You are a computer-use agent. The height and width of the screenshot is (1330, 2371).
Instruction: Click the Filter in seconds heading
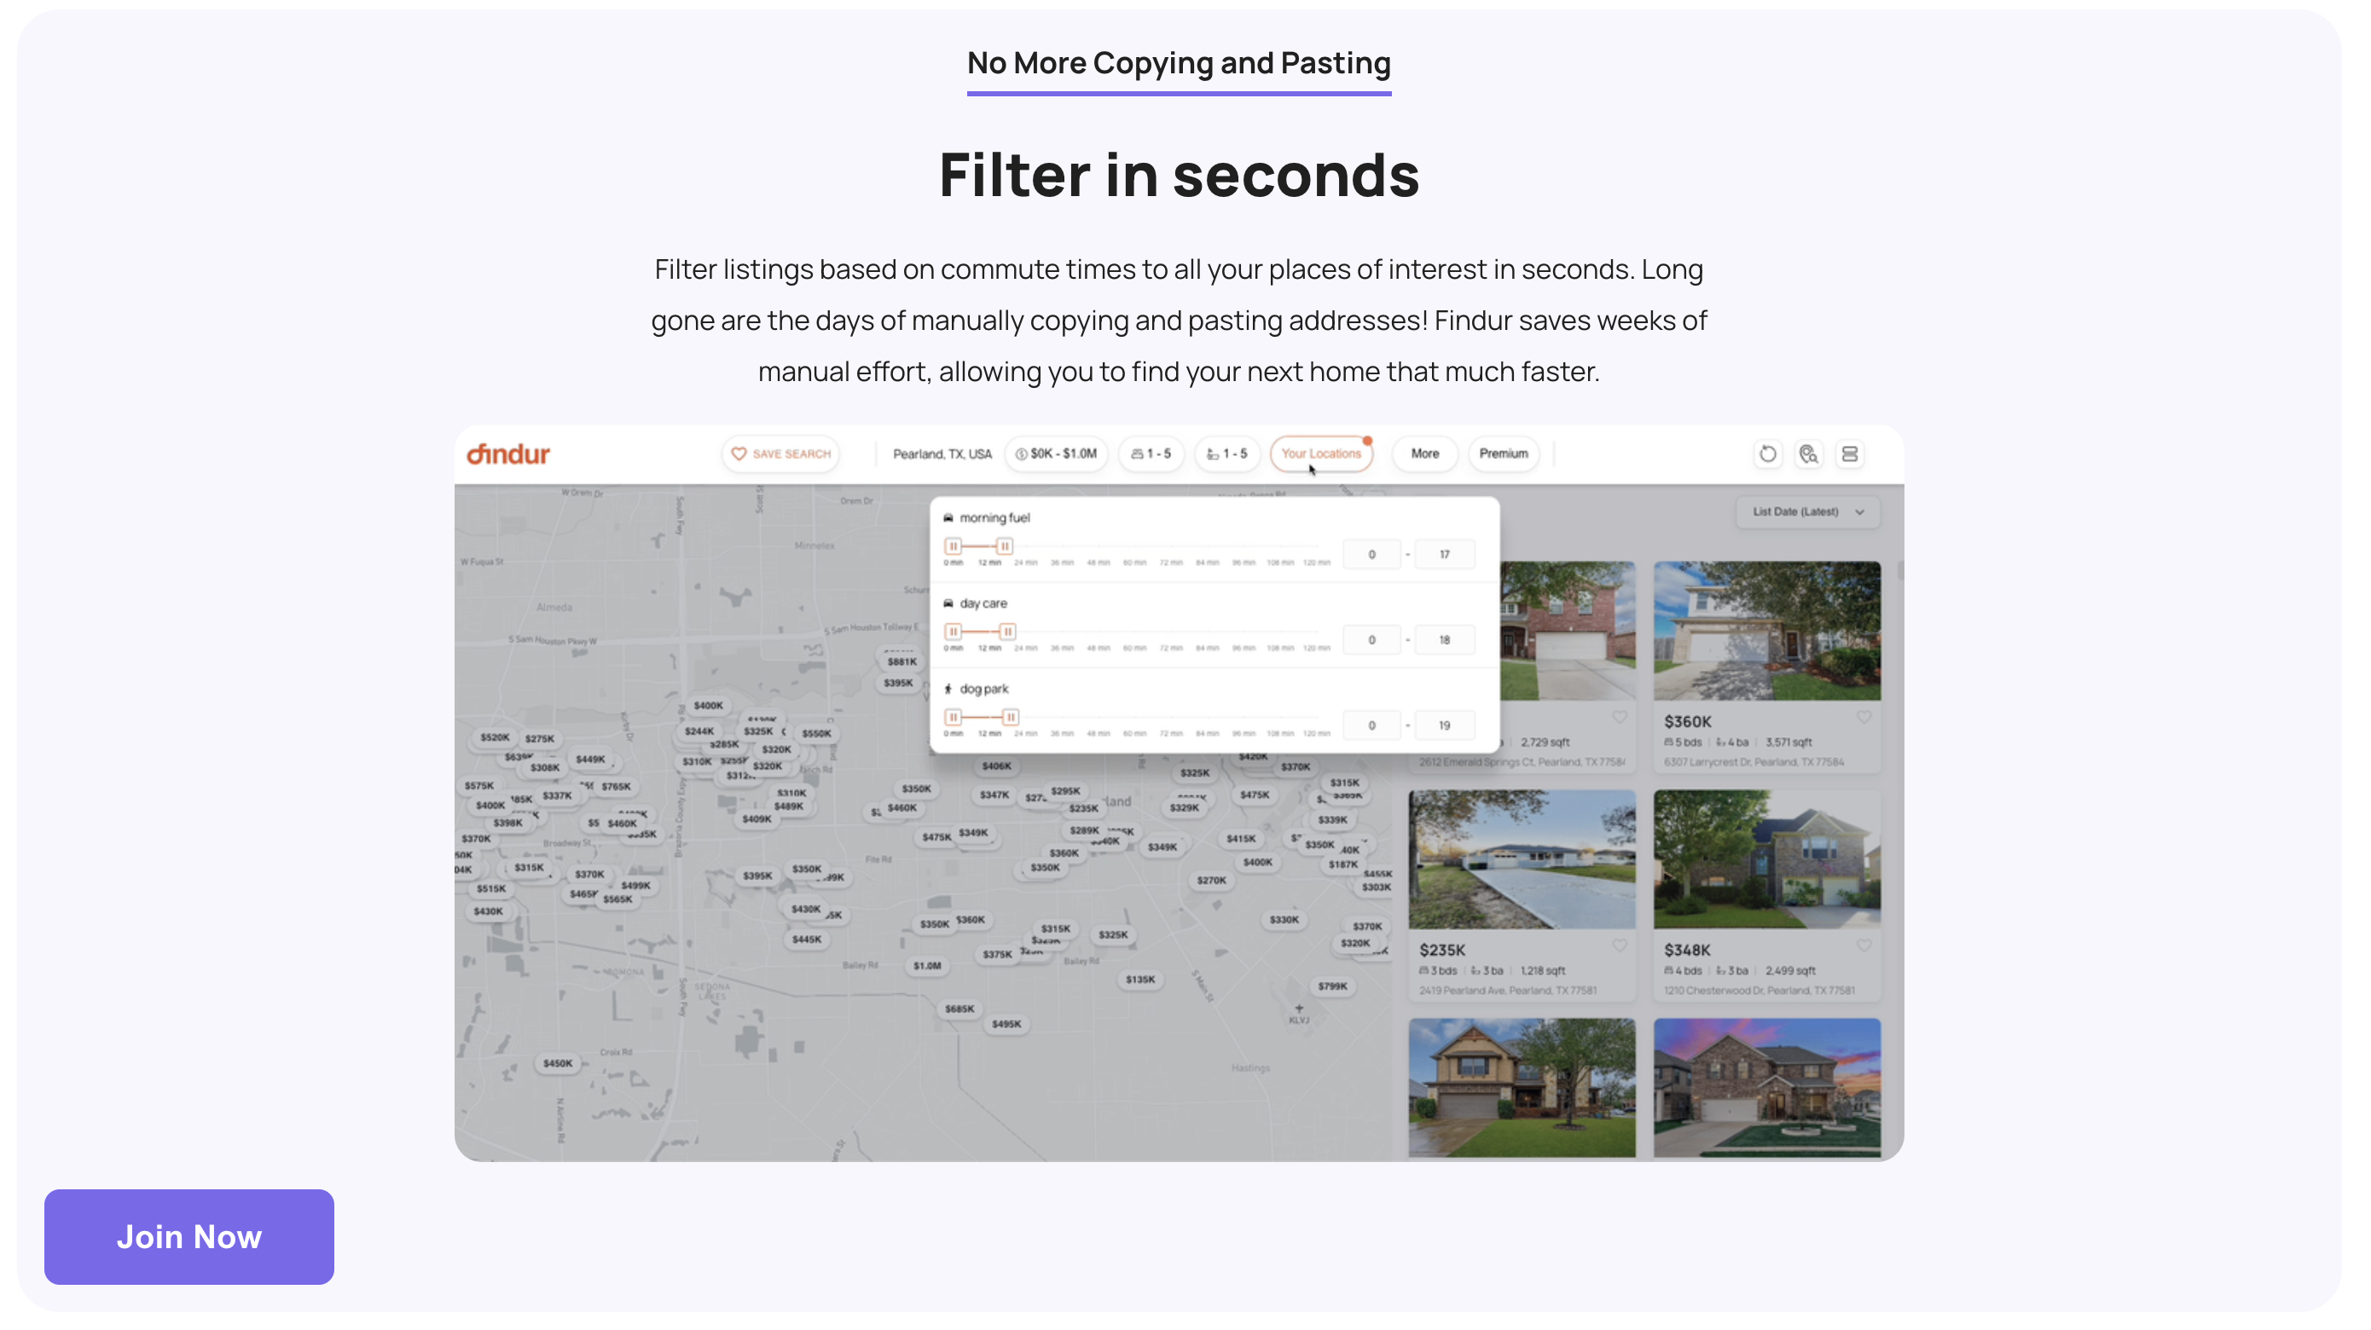point(1178,175)
